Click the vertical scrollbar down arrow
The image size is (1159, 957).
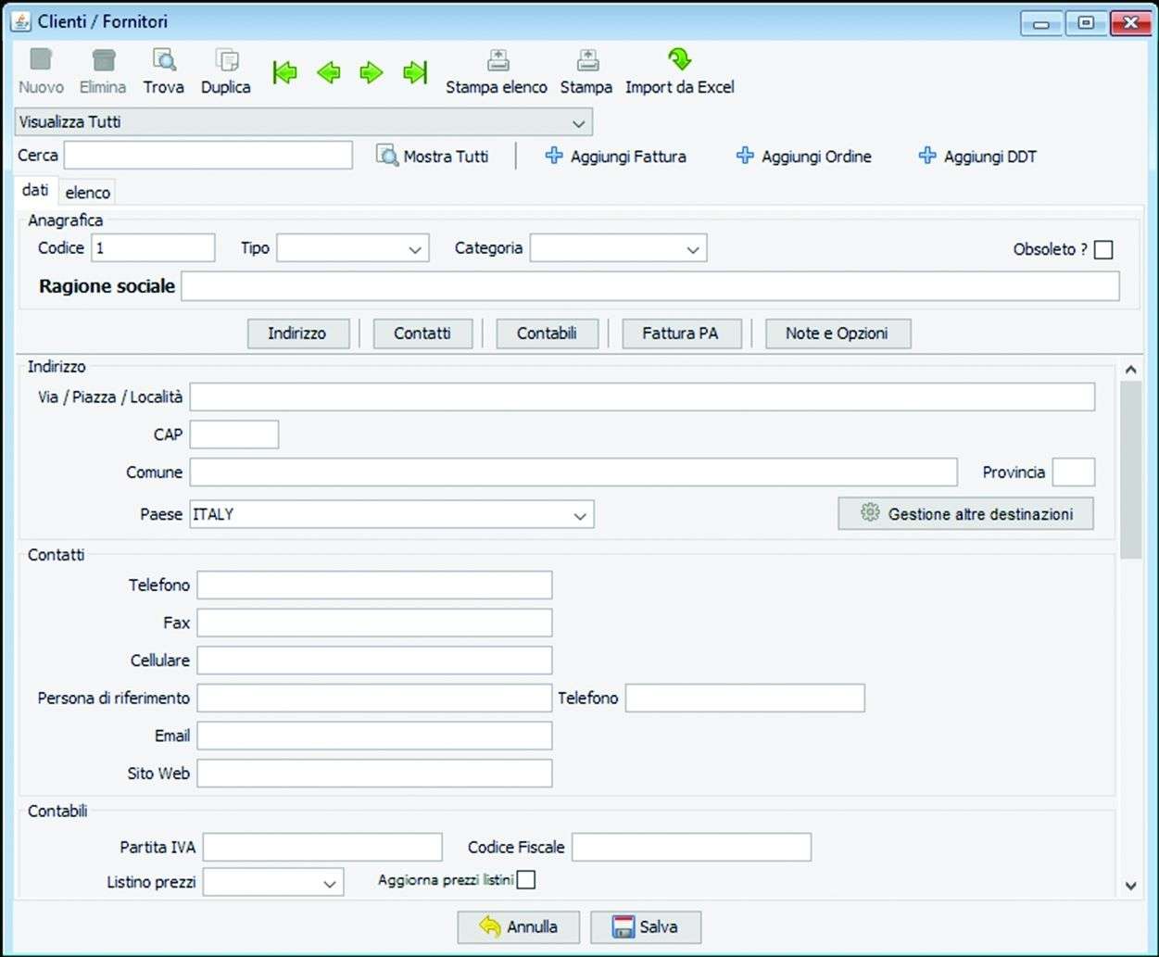coord(1130,886)
